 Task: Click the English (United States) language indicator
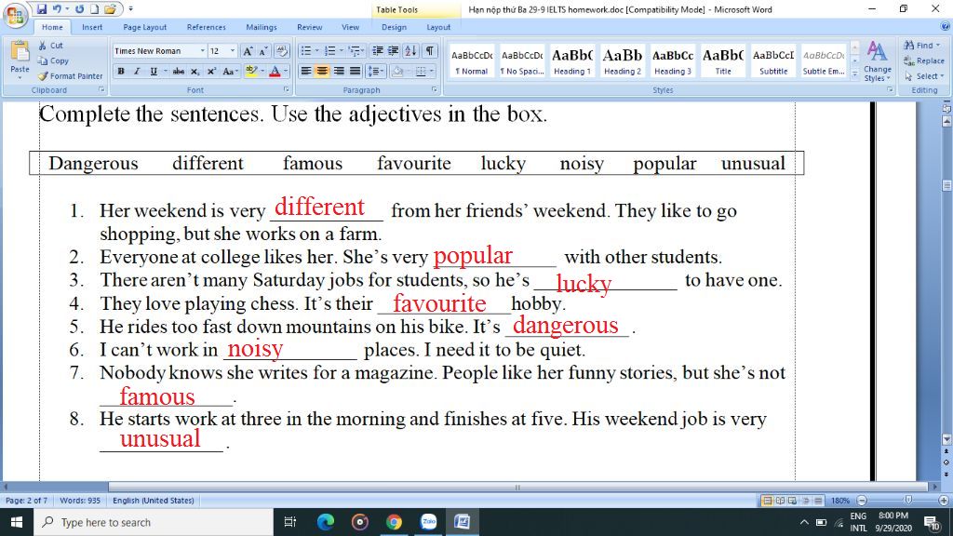(x=154, y=501)
